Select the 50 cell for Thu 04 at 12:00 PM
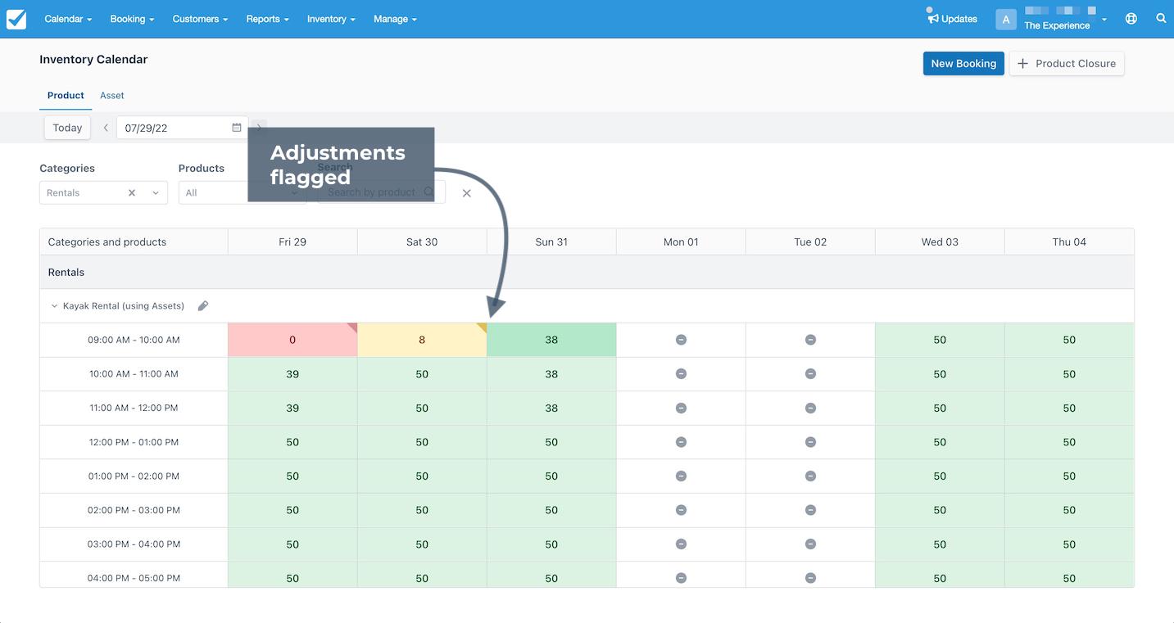The image size is (1174, 623). click(x=1069, y=442)
